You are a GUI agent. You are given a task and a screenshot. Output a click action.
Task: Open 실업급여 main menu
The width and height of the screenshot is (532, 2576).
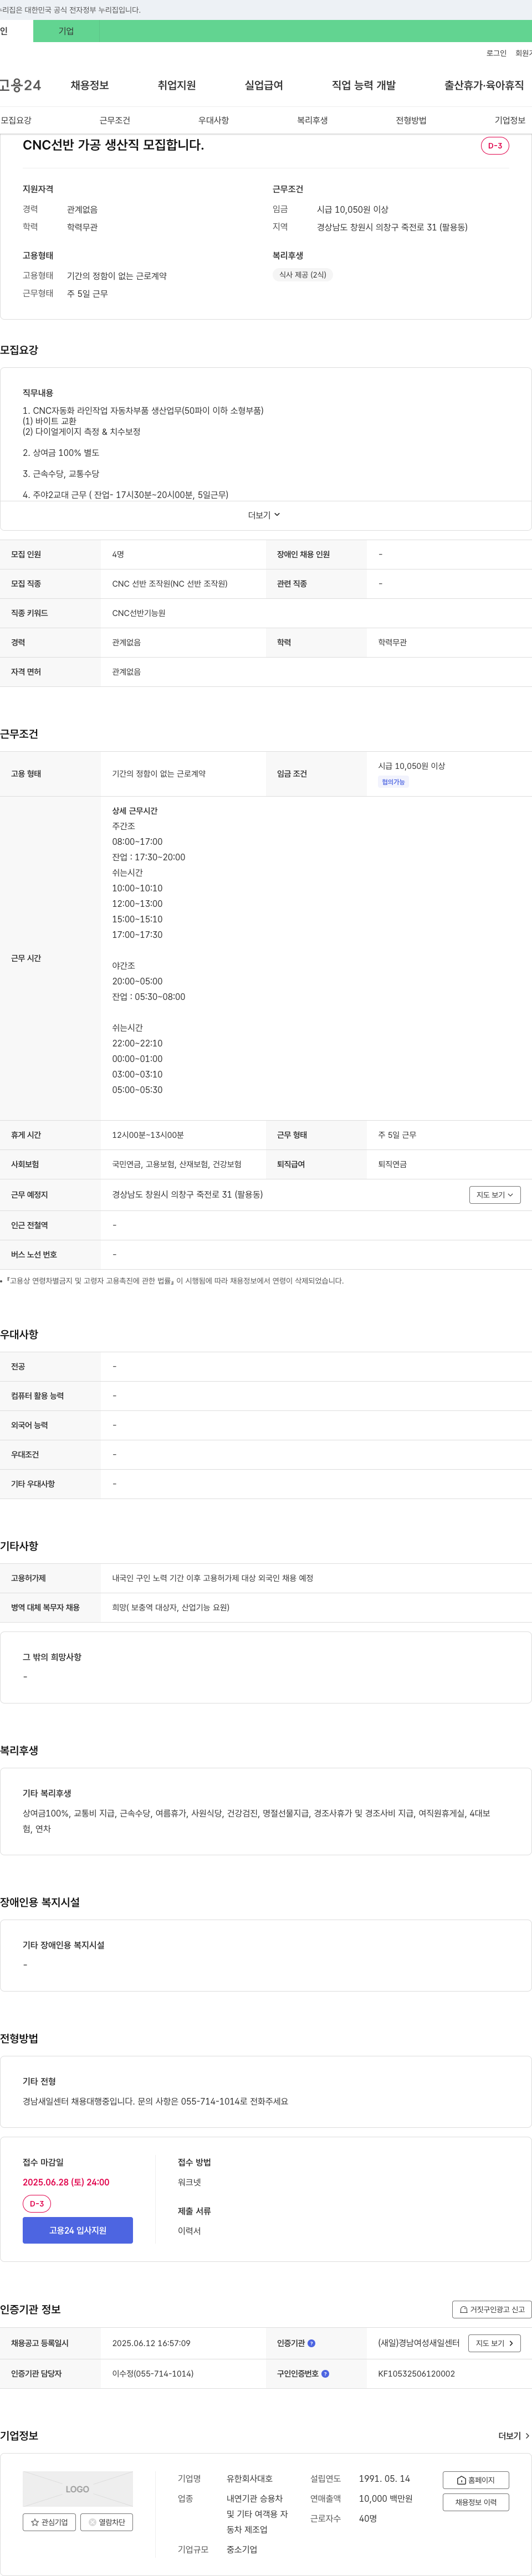(264, 85)
